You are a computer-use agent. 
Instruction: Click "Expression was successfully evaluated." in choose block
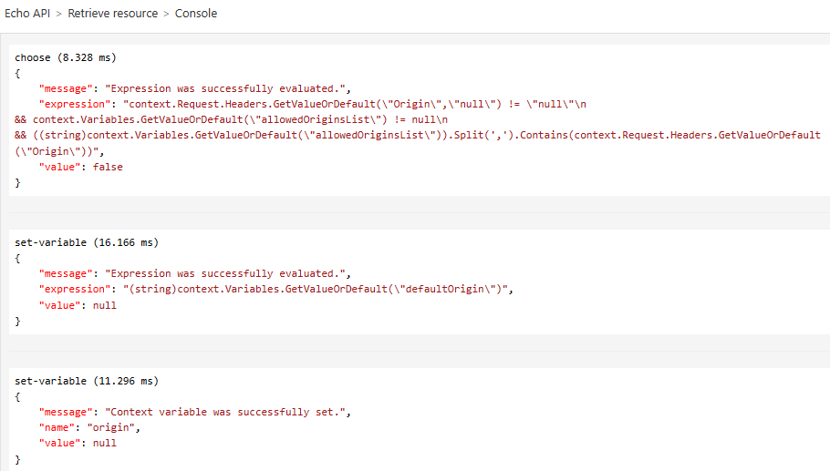coord(226,88)
